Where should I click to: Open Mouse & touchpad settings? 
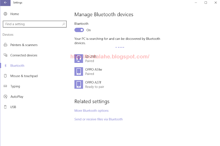[24, 76]
